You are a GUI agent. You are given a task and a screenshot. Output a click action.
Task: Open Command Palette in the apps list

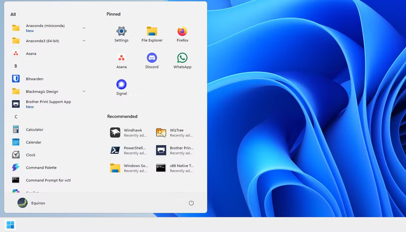coord(40,168)
